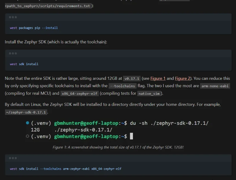Click the window dots on the --toolchains code block

(13, 158)
